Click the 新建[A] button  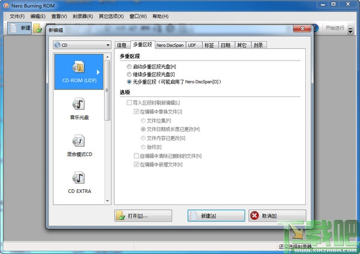coord(216,216)
